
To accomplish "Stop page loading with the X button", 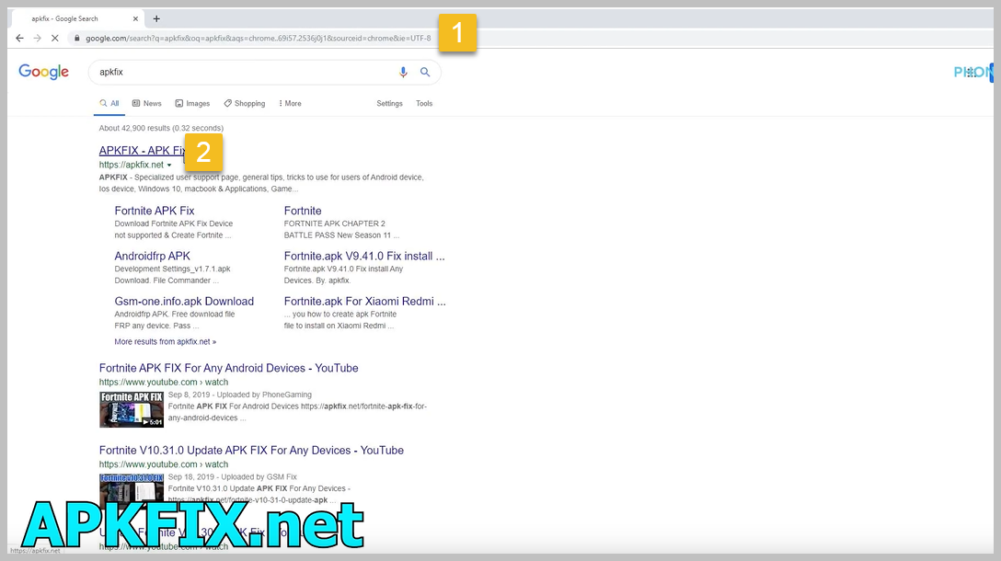I will pos(55,39).
